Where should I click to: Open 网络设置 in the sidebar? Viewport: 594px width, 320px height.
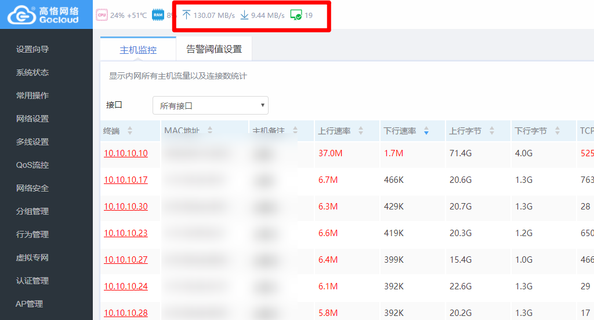32,119
